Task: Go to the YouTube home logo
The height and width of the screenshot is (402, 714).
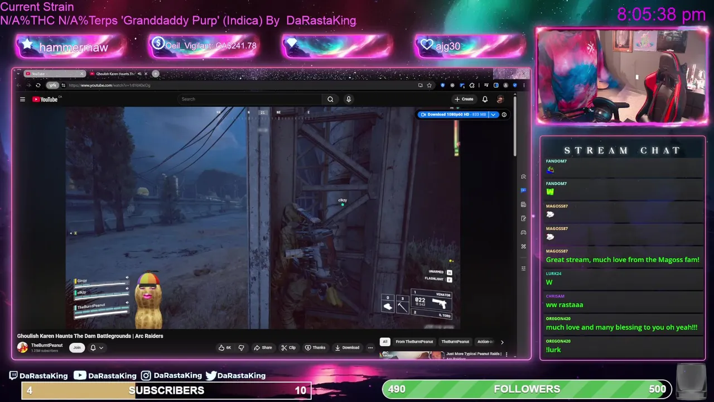Action: (x=45, y=99)
